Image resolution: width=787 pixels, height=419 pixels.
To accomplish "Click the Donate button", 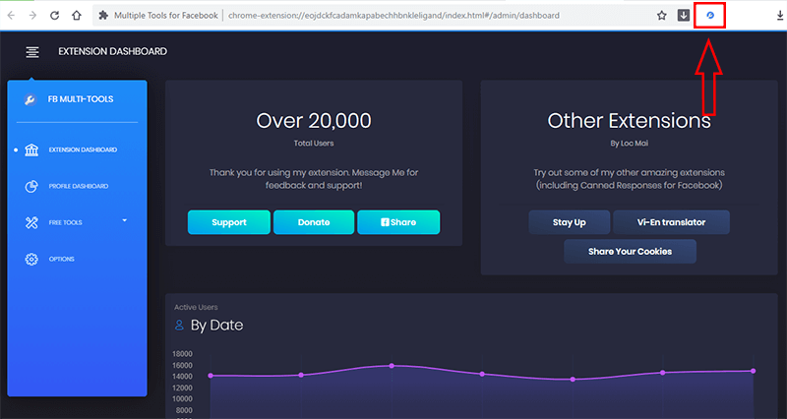I will click(x=314, y=222).
